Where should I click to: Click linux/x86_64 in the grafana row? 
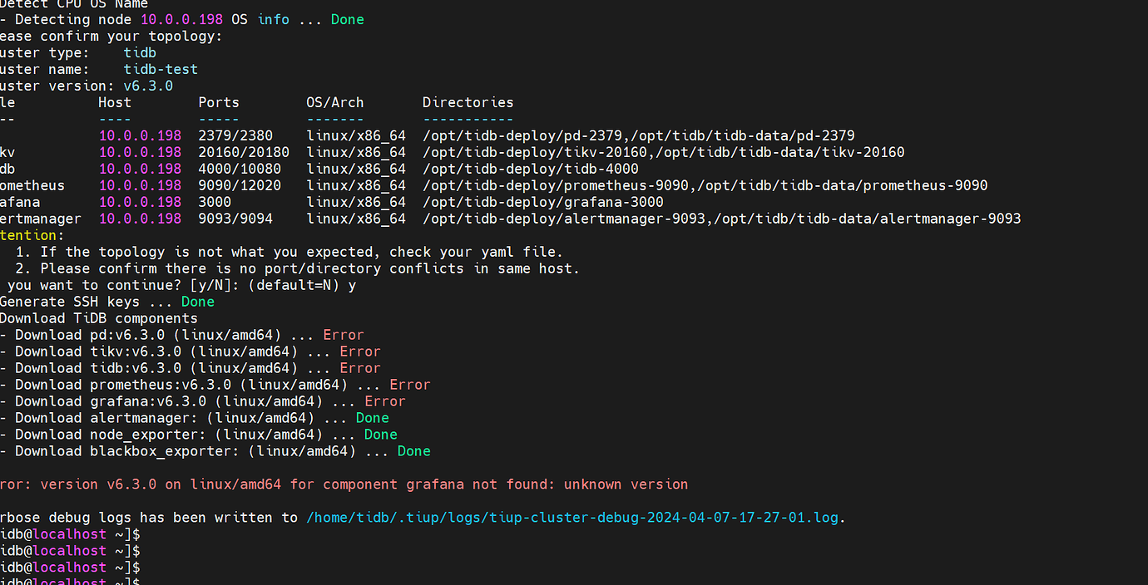pyautogui.click(x=356, y=203)
